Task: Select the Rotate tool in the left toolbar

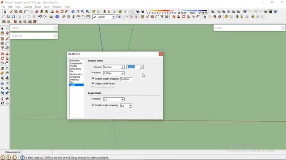Action: [x=2, y=58]
